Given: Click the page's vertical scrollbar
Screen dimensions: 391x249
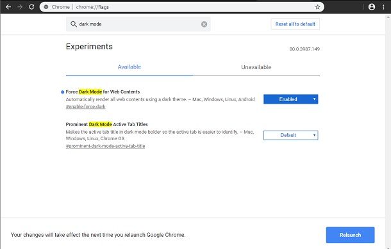Looking at the screenshot, I should point(388,131).
